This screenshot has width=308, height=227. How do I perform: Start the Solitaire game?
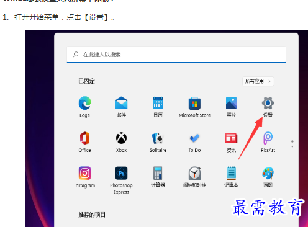(158, 138)
